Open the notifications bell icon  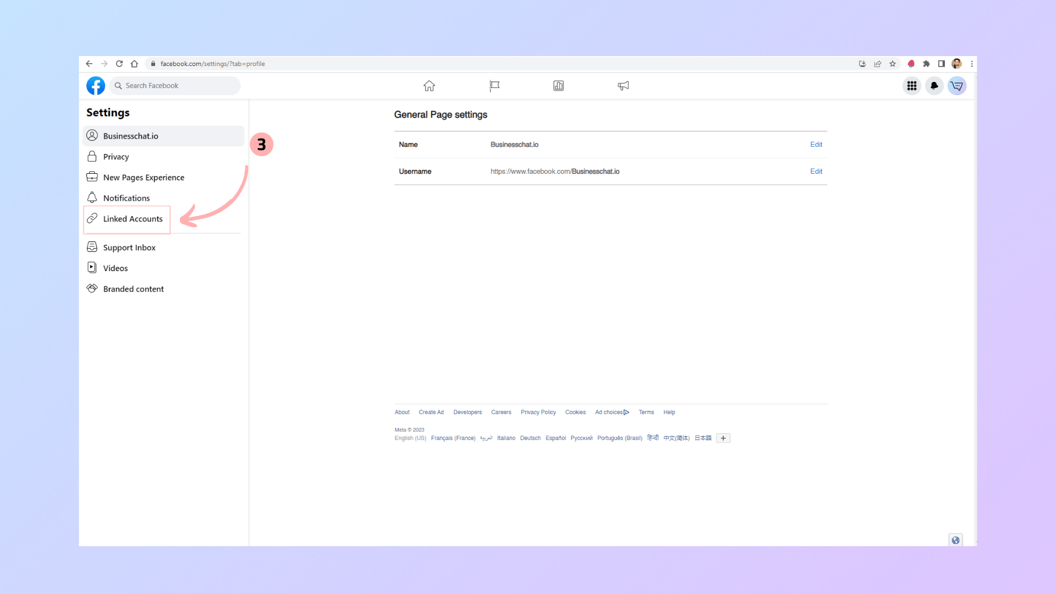[934, 86]
